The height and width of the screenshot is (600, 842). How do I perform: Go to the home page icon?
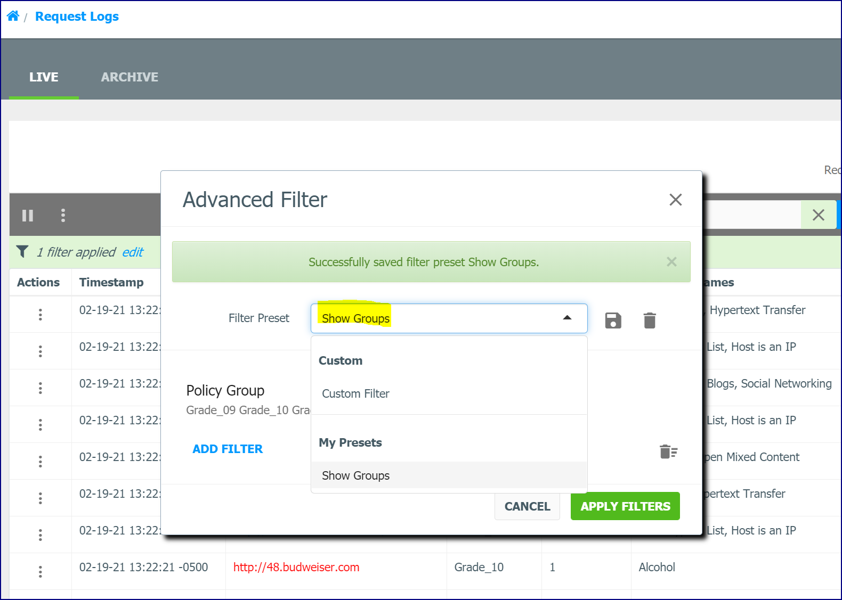click(x=13, y=16)
